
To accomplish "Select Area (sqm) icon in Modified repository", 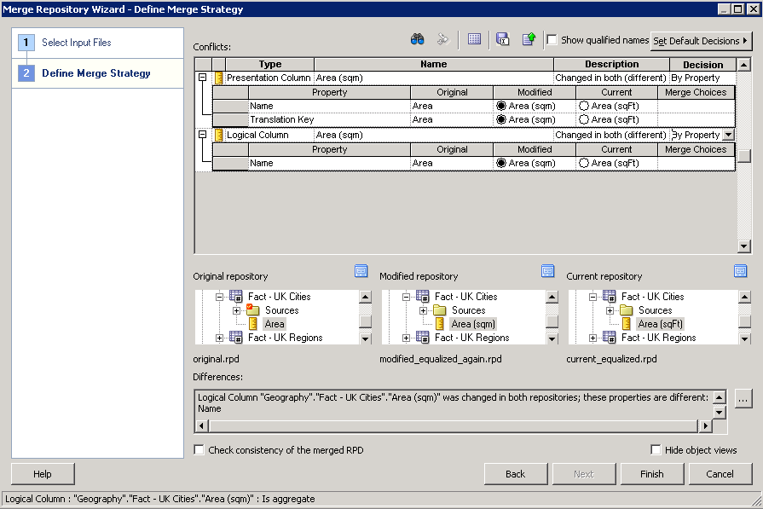I will coord(440,324).
